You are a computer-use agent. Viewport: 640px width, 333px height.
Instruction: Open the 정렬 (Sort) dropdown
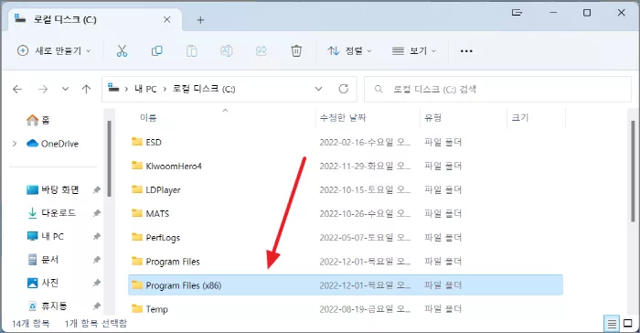[x=349, y=51]
